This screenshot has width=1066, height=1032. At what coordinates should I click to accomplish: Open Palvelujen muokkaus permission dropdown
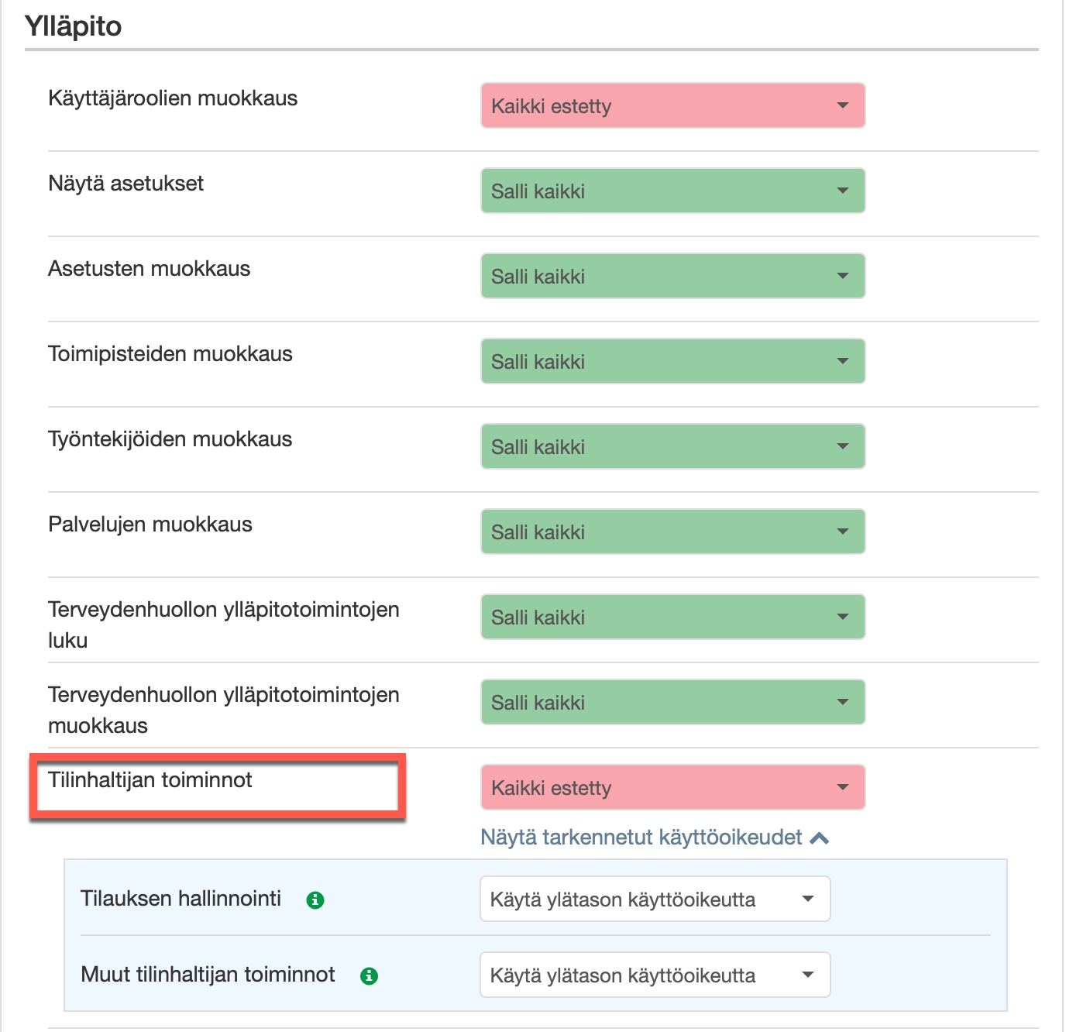(x=672, y=531)
